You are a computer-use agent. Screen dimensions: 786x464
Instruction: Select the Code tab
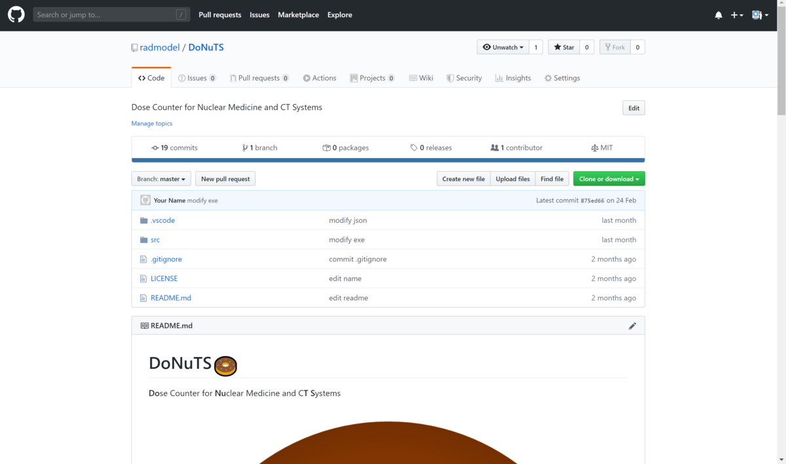(151, 77)
